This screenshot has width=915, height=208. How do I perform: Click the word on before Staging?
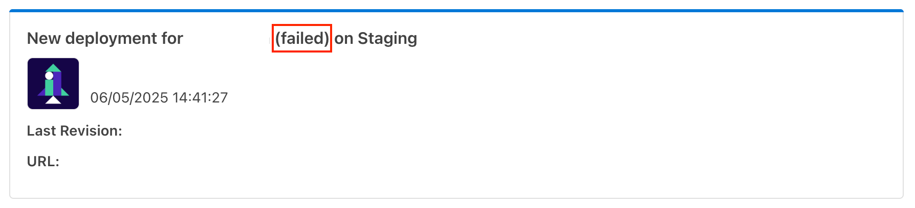(344, 39)
